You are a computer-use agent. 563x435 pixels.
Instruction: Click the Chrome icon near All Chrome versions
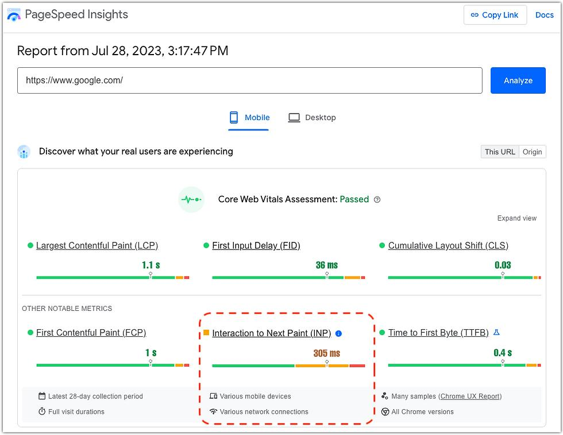[x=385, y=411]
